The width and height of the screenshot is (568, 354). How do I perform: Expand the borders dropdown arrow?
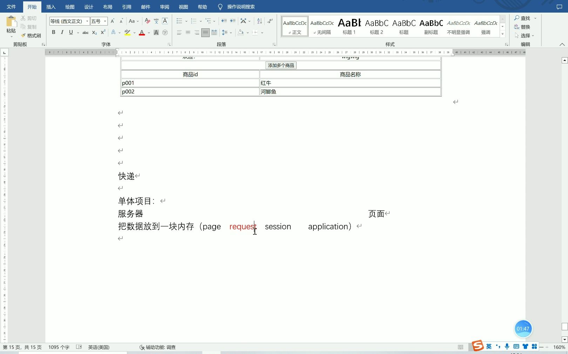262,33
